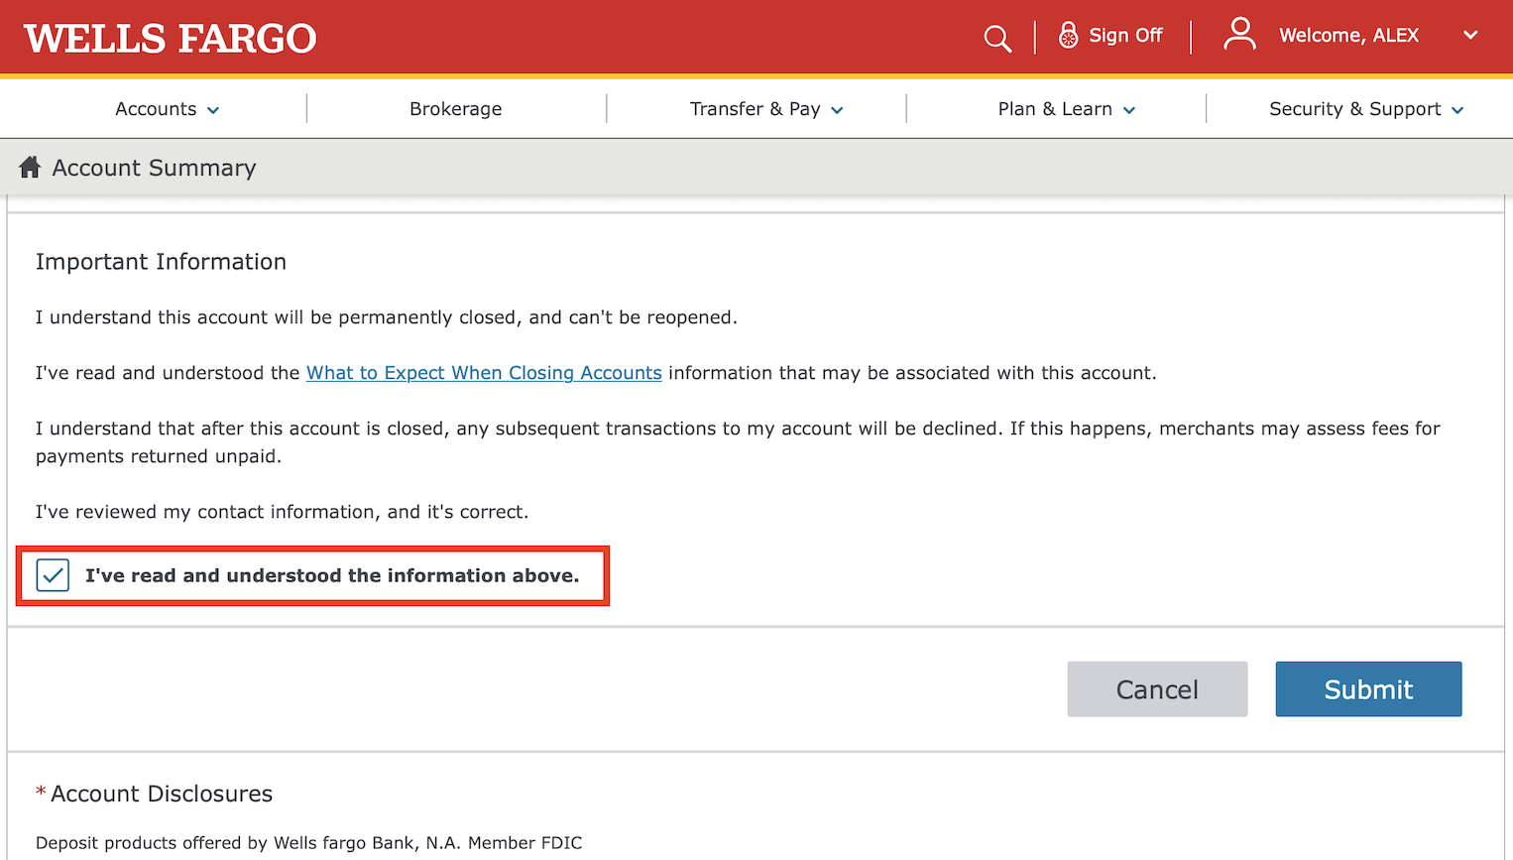Click the Wells Fargo logo
Viewport: 1513px width, 860px height.
(170, 39)
